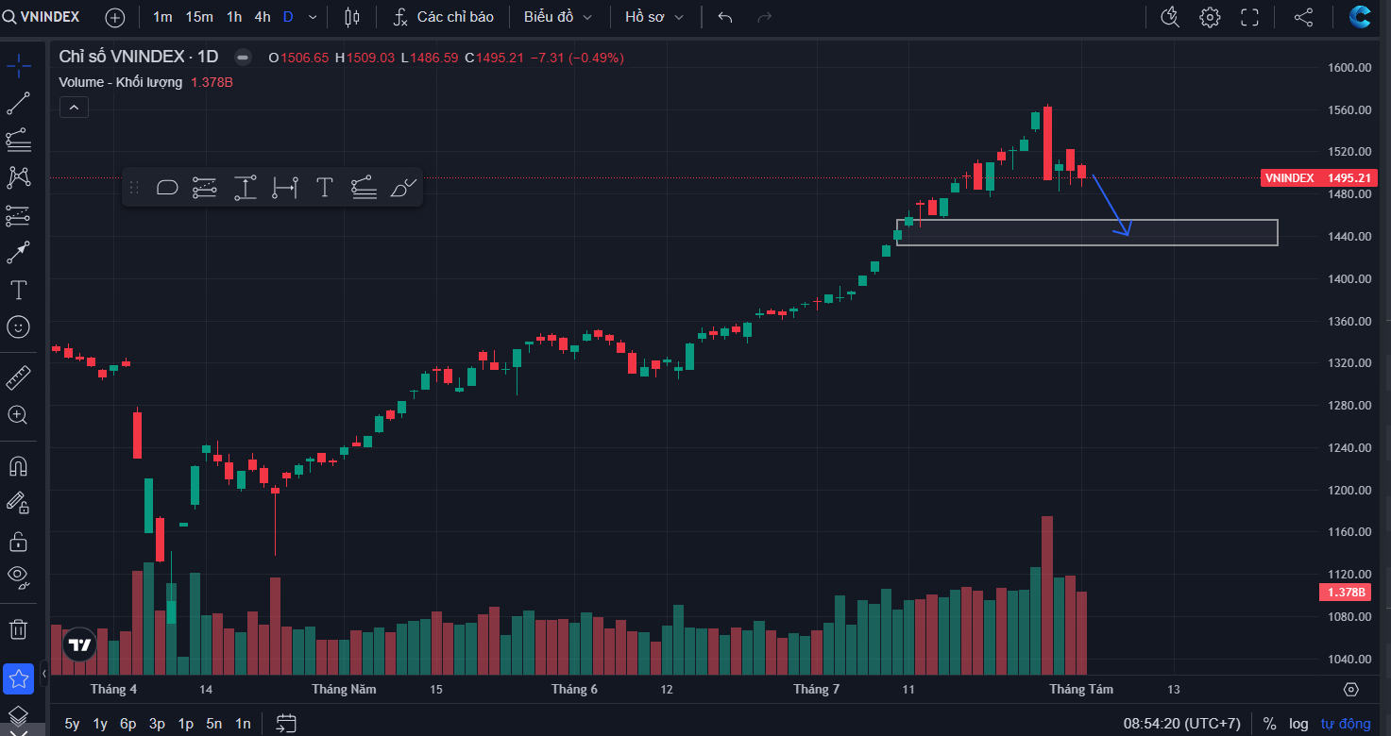Switch to the 15m timeframe
Viewport: 1391px width, 736px height.
pos(198,17)
